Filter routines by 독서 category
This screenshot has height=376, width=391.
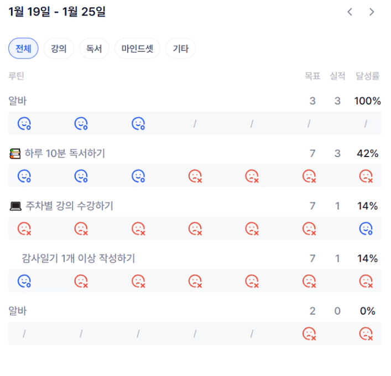point(94,49)
